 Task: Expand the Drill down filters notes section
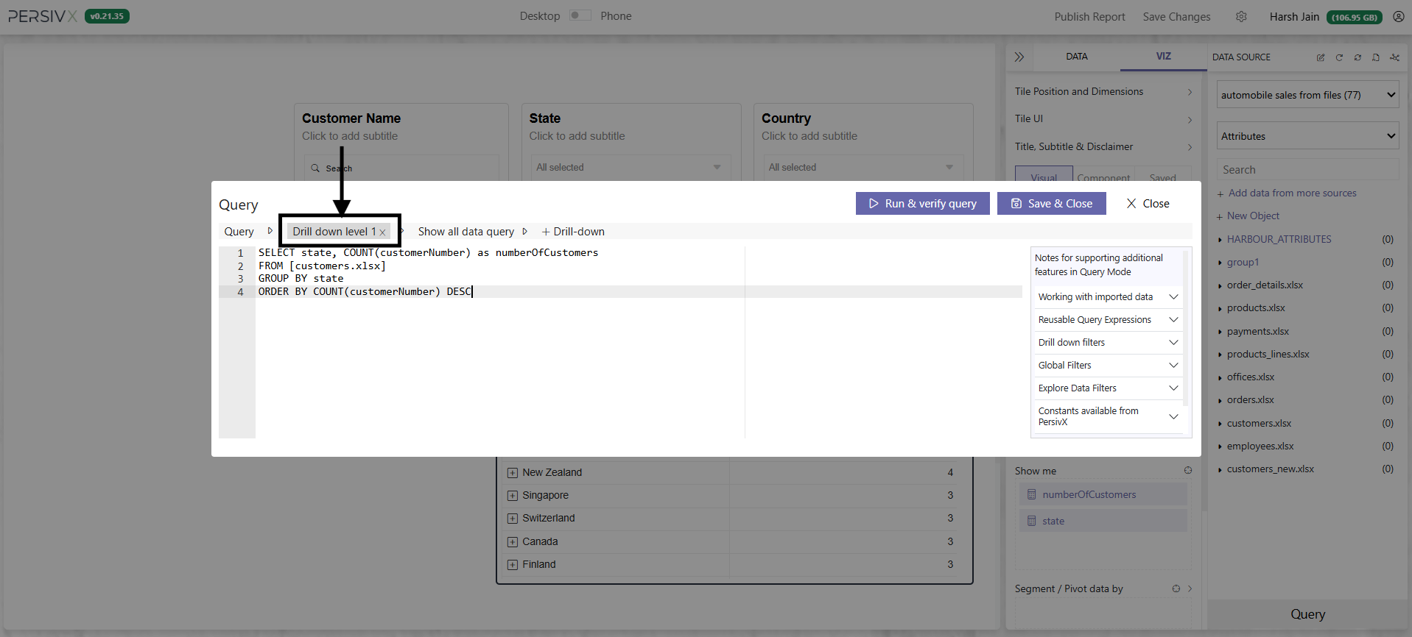(x=1108, y=343)
